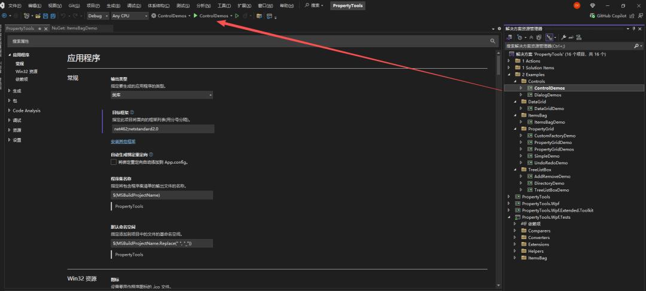The width and height of the screenshot is (646, 291).
Task: Open the Git(G) menu
Action: pyautogui.click(x=74, y=6)
